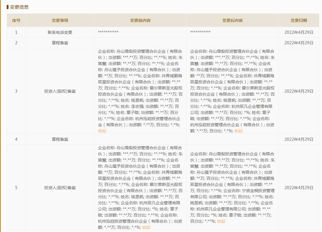Collapse row 3 before-change content via 收起
The image size is (322, 232).
102,131
